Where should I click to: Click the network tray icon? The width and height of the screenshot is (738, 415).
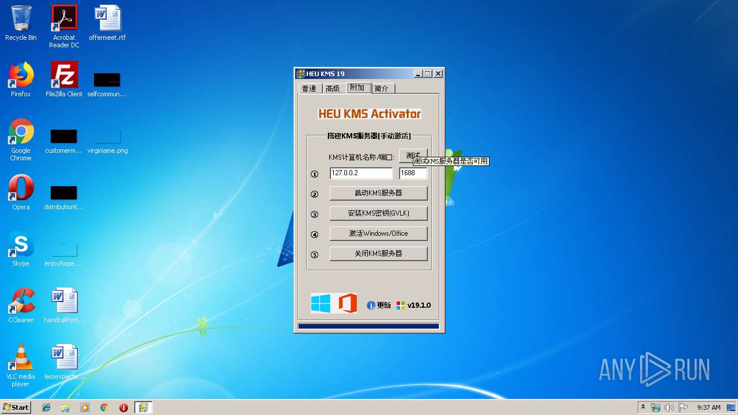point(656,408)
